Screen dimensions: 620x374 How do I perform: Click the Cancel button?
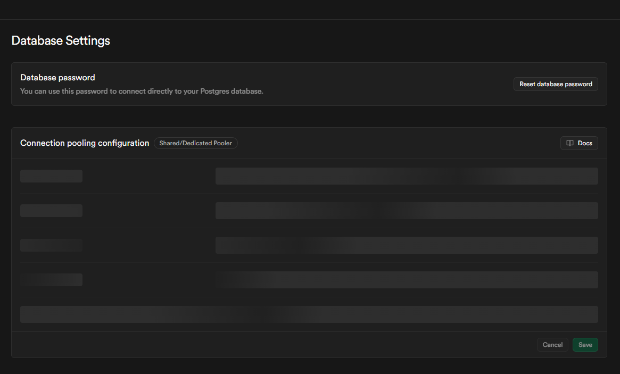click(552, 345)
